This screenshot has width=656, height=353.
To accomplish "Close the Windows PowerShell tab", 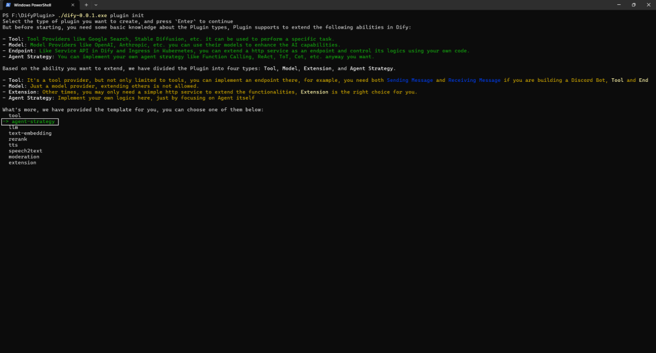I will [x=73, y=5].
